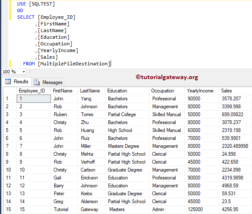This screenshot has width=252, height=214.
Task: Click the Messages tab icon
Action: [37, 82]
